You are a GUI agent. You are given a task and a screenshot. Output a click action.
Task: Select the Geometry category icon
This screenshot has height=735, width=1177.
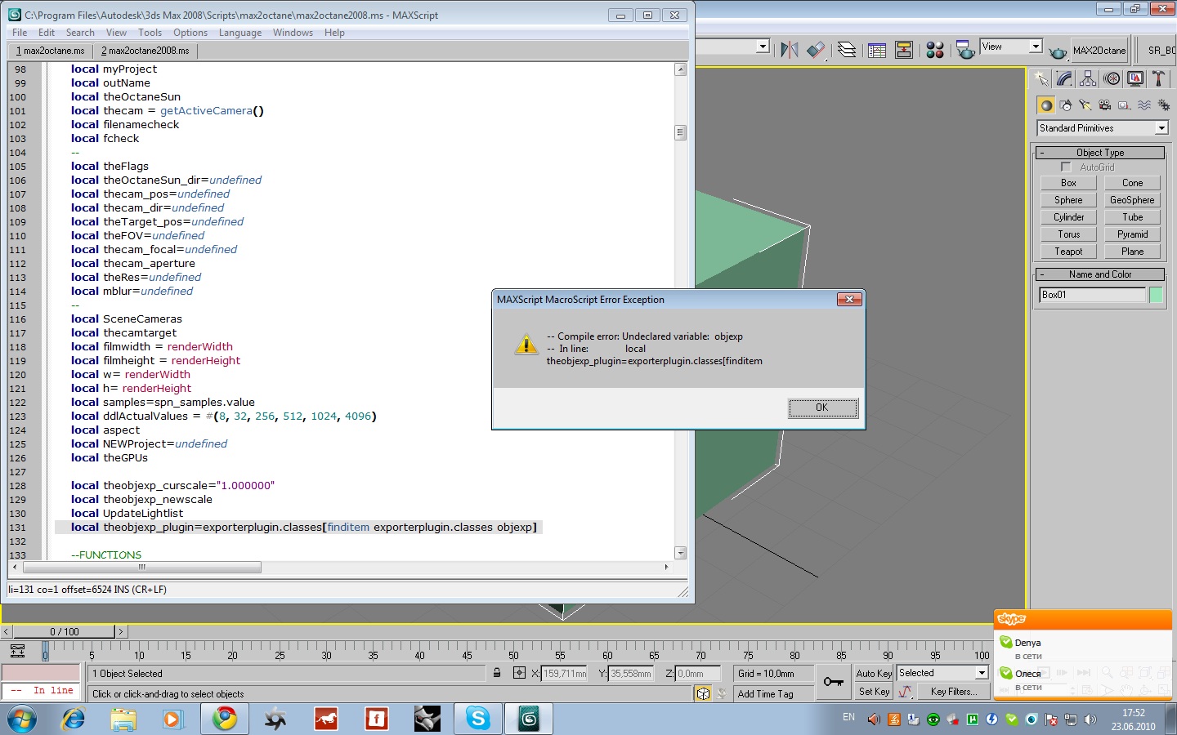click(x=1046, y=105)
